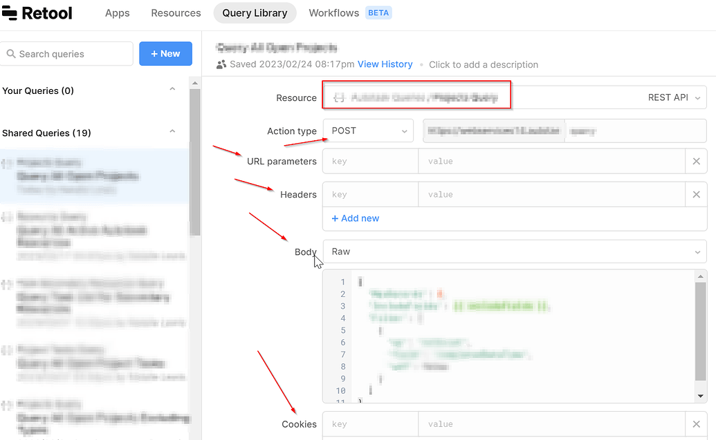Create a query with + New

(165, 54)
